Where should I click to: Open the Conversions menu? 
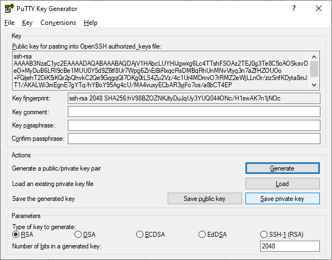pos(58,23)
